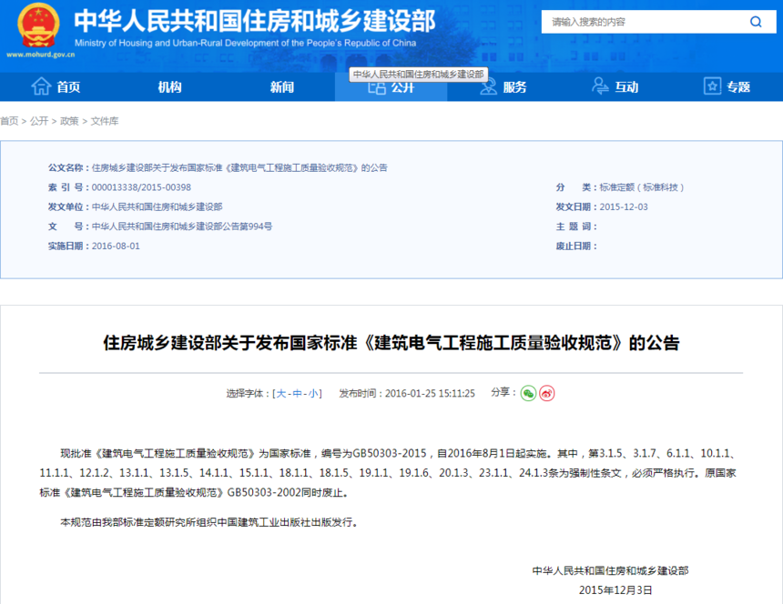Open the 机构 navigation menu
Image resolution: width=783 pixels, height=604 pixels.
click(x=169, y=86)
